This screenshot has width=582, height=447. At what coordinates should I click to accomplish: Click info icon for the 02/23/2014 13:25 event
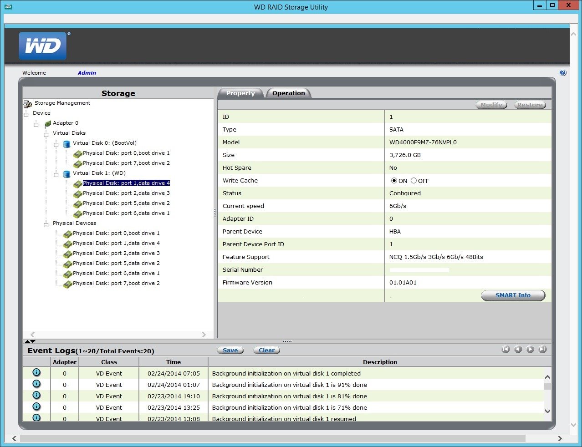coord(36,406)
